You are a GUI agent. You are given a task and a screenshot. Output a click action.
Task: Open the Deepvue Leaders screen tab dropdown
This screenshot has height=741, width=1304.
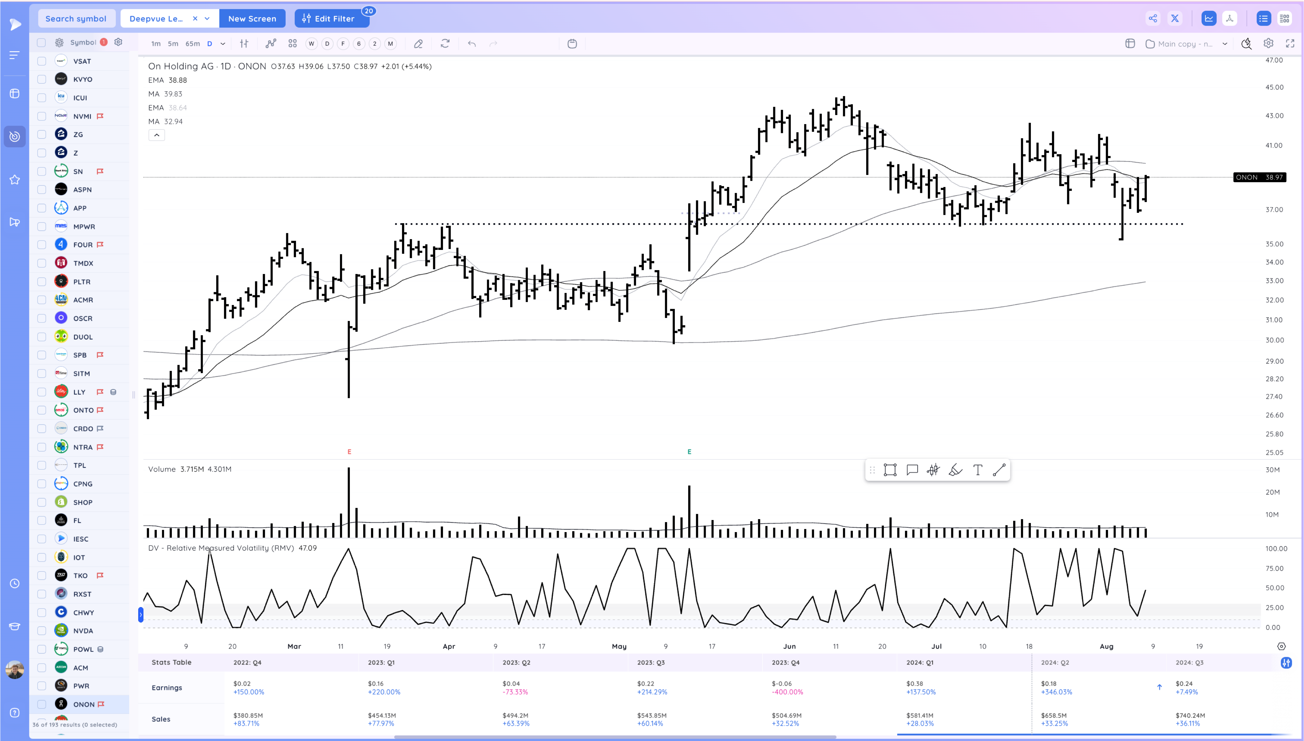pos(207,18)
